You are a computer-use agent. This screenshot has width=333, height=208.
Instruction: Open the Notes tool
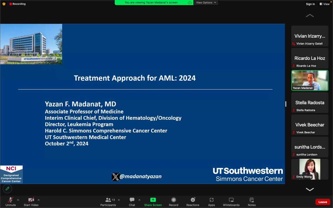(x=252, y=202)
